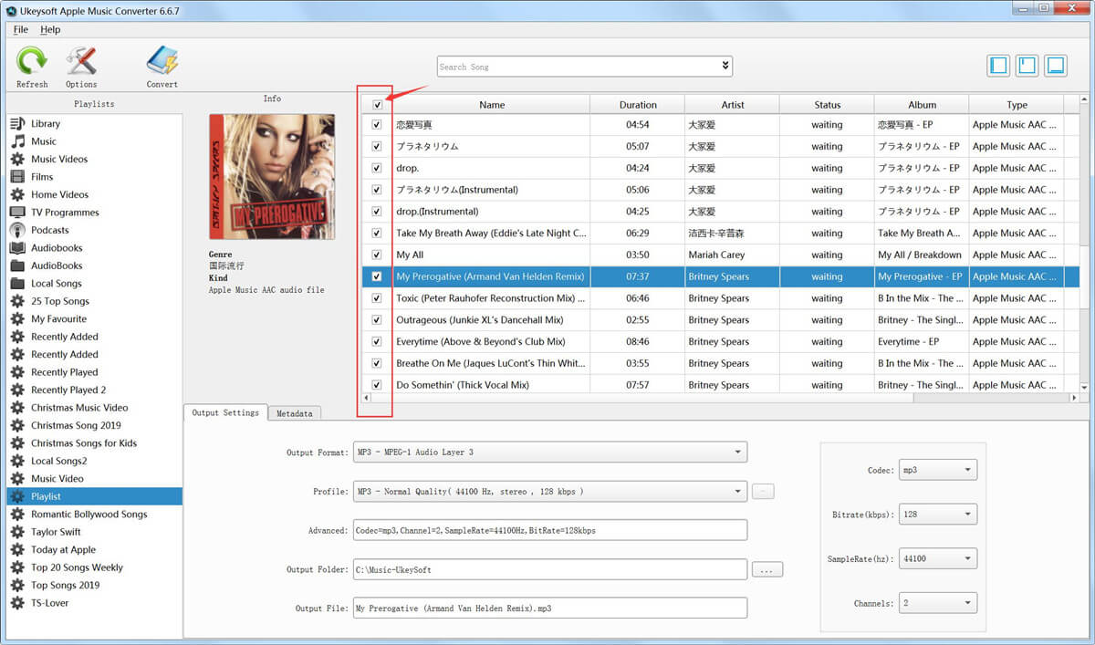Sort by the Name column header
Viewport: 1095px width, 645px height.
pos(492,105)
